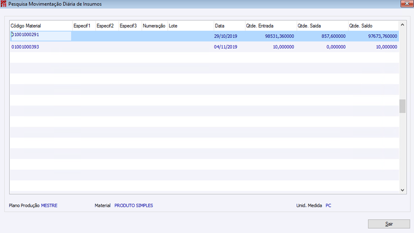This screenshot has height=233, width=414.
Task: Click the Especif2 column header
Action: [x=107, y=26]
